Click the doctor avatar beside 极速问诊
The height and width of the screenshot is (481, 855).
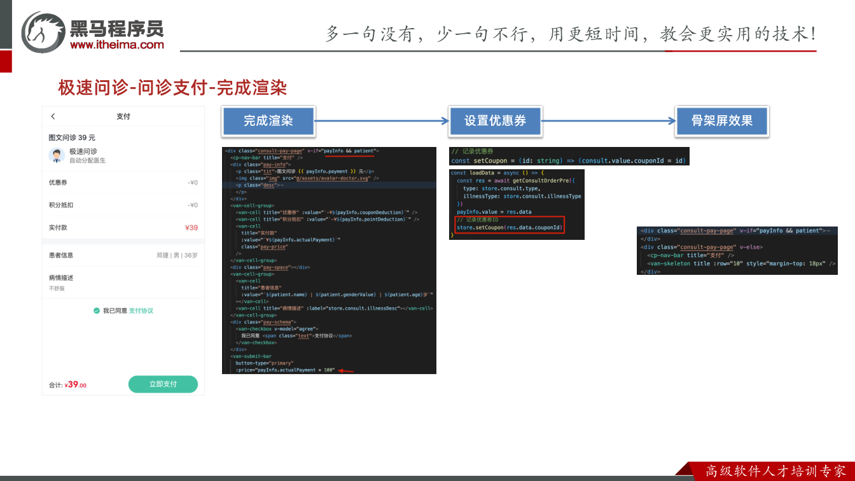point(57,155)
